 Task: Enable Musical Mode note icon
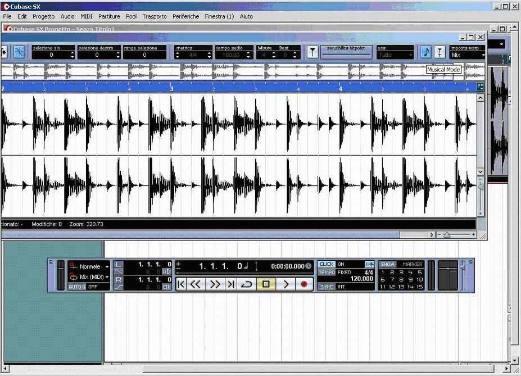[426, 52]
